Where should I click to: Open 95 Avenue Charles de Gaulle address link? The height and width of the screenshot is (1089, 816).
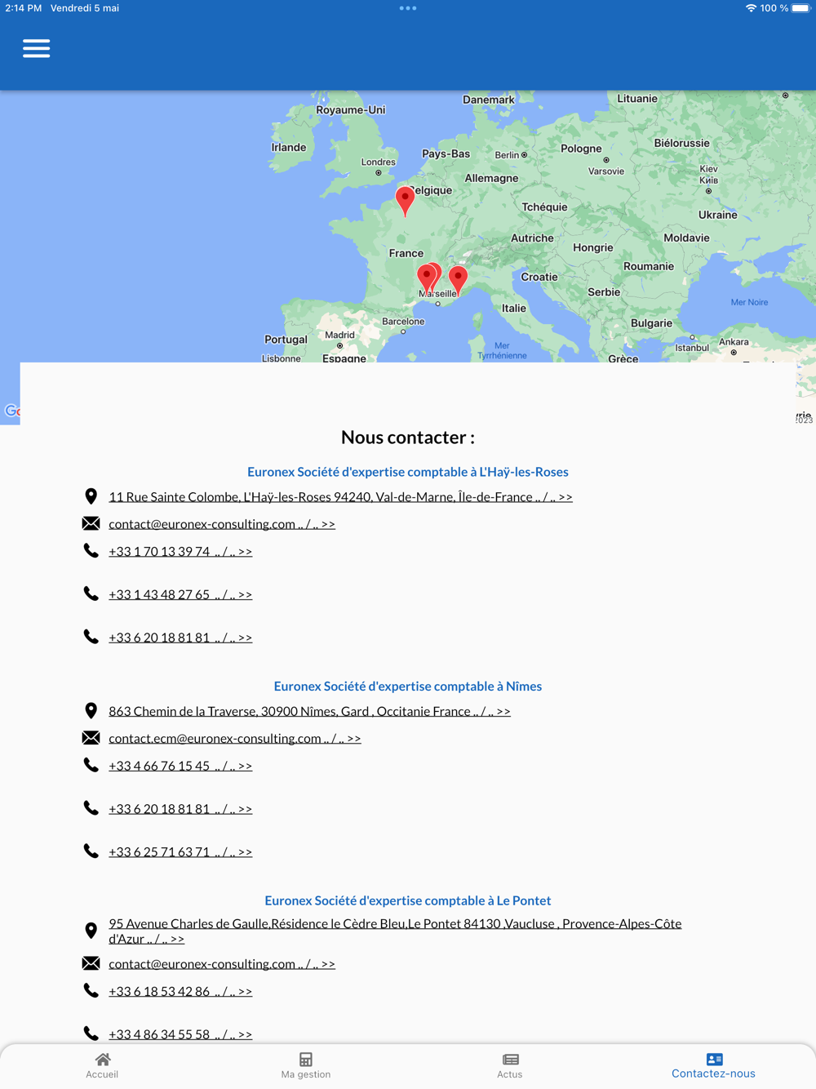[x=395, y=931]
